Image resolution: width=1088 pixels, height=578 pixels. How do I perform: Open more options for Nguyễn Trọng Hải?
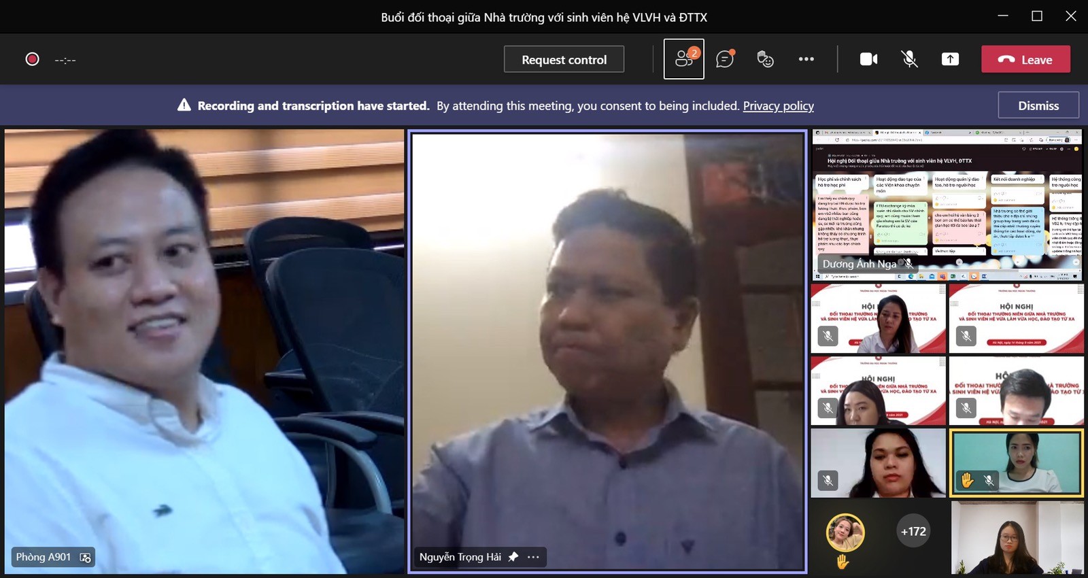coord(534,557)
